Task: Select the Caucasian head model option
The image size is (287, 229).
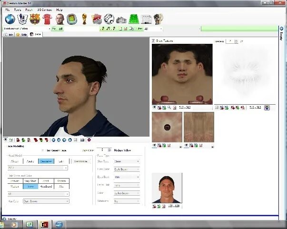Action: pos(46,161)
